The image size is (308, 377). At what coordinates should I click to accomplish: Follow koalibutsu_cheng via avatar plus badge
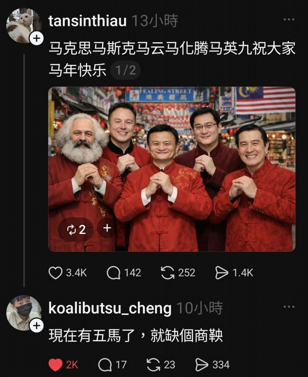(37, 326)
